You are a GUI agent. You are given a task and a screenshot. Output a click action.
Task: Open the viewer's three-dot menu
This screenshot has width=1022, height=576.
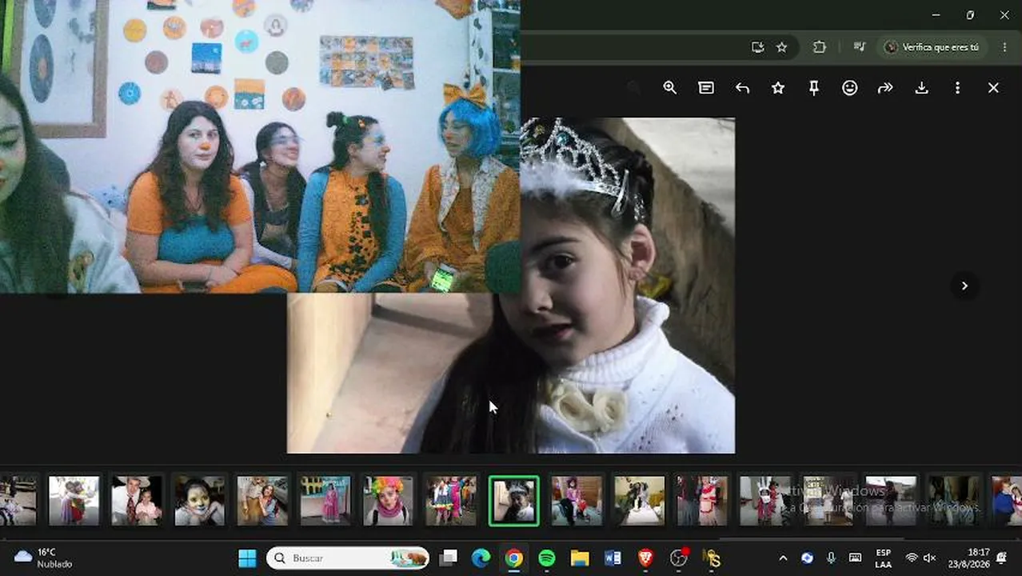coord(957,88)
